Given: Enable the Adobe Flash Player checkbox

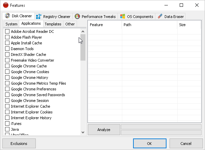Looking at the screenshot, I should point(7,37).
